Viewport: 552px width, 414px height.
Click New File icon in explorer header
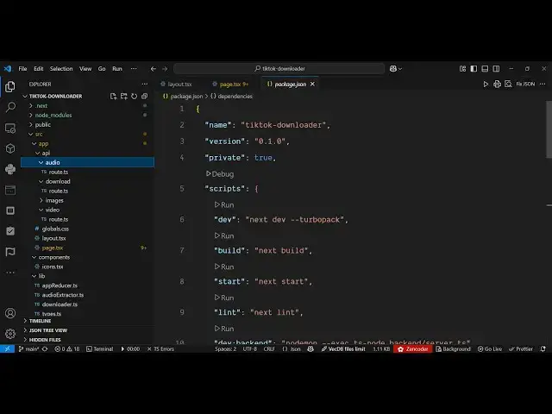[113, 96]
